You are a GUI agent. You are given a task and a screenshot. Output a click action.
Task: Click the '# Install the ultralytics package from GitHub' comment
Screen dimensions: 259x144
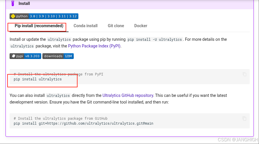pyautogui.click(x=60, y=119)
